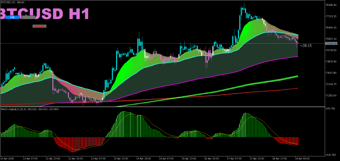Screen dimensions: 340x161
Task: Click MACD scale value -616.782
Action: (331, 155)
